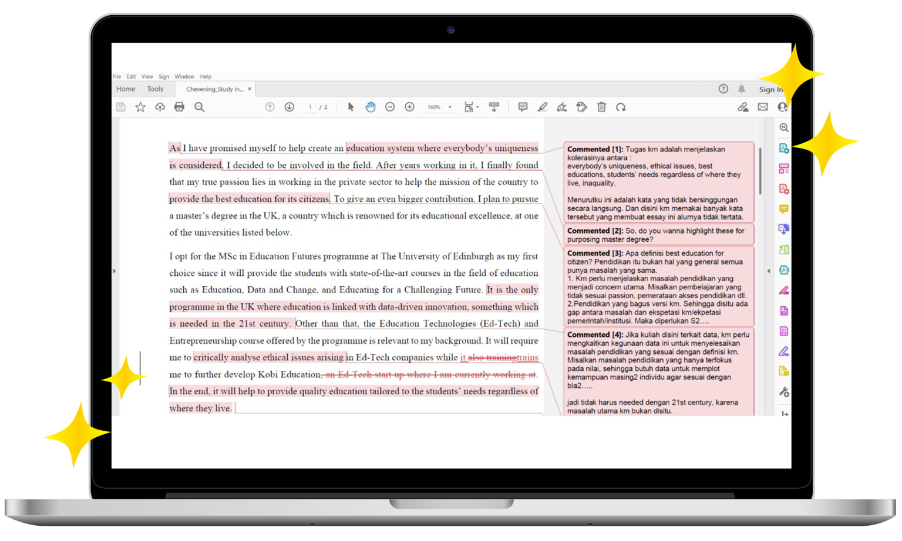Image resolution: width=902 pixels, height=541 pixels.
Task: Open the Organize Pages panel
Action: click(x=783, y=168)
